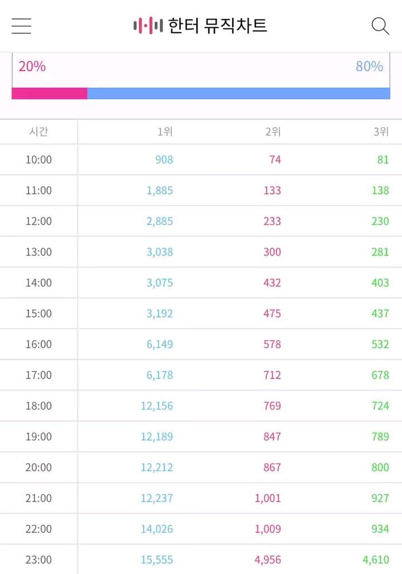Click the 시간 column header
Image resolution: width=402 pixels, height=574 pixels.
click(x=39, y=131)
